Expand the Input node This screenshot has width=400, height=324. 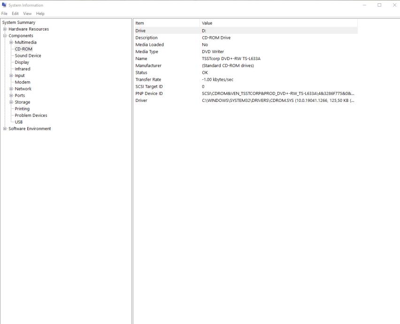(x=11, y=76)
